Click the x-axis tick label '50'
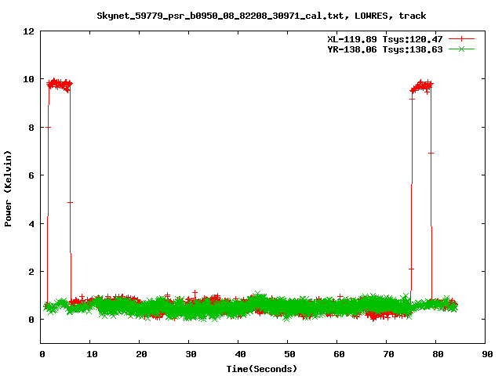 (289, 354)
